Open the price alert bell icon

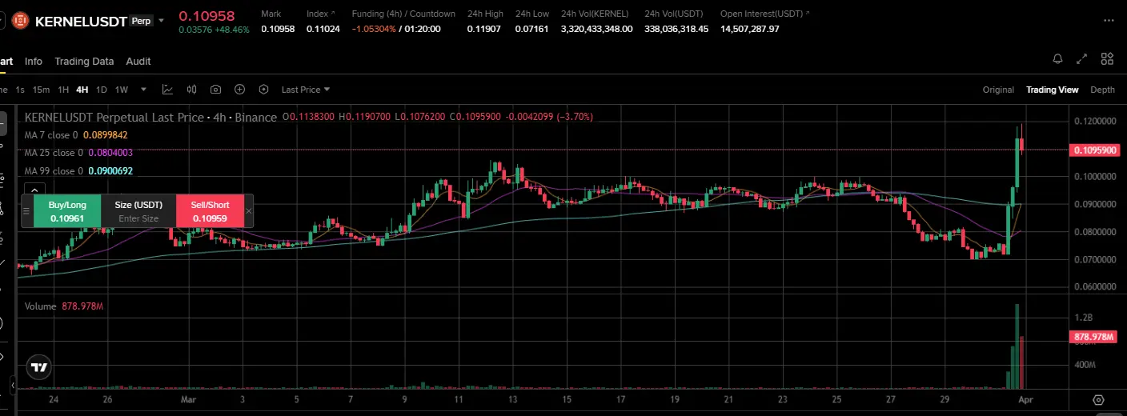1057,59
